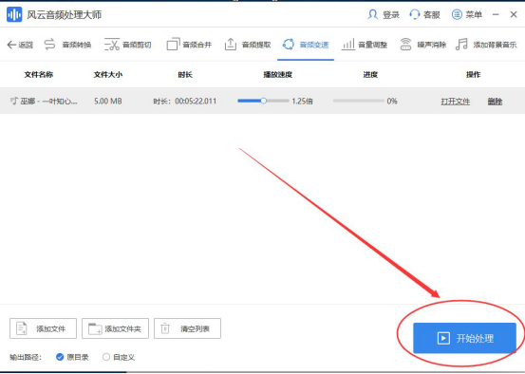The image size is (525, 374).
Task: Open the 添加背景音乐 tab
Action: (495, 45)
